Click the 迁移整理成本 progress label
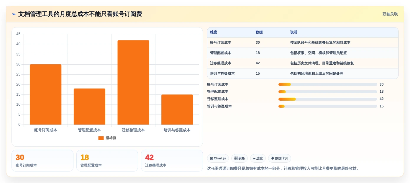 [218, 99]
